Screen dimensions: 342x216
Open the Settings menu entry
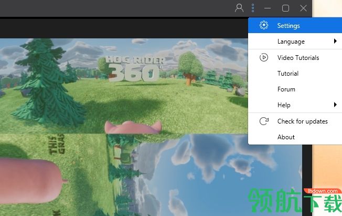(x=295, y=25)
